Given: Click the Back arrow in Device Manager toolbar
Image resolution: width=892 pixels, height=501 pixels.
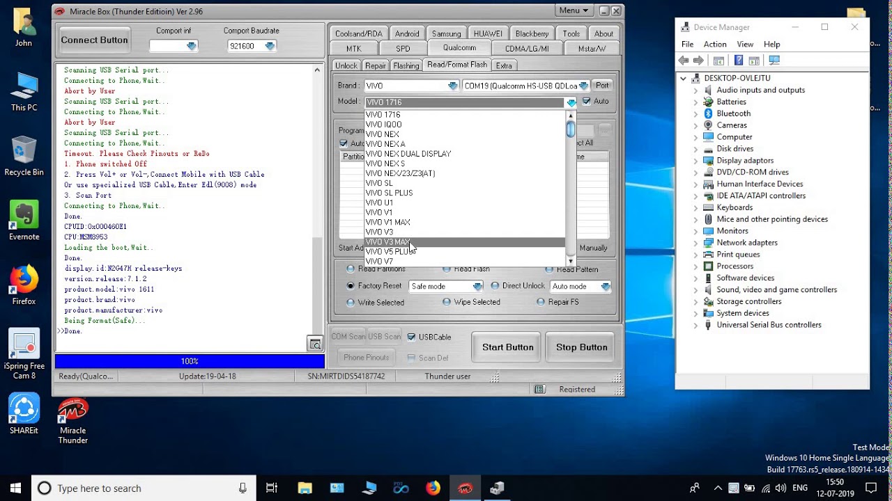Looking at the screenshot, I should tap(684, 61).
